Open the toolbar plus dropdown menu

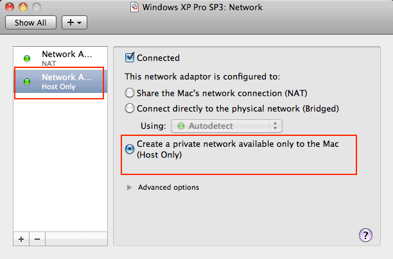pos(73,22)
